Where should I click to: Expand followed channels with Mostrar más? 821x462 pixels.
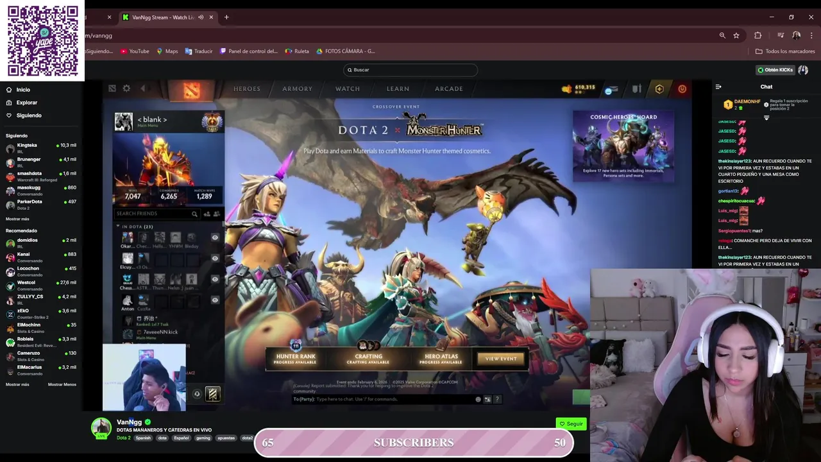pyautogui.click(x=17, y=219)
